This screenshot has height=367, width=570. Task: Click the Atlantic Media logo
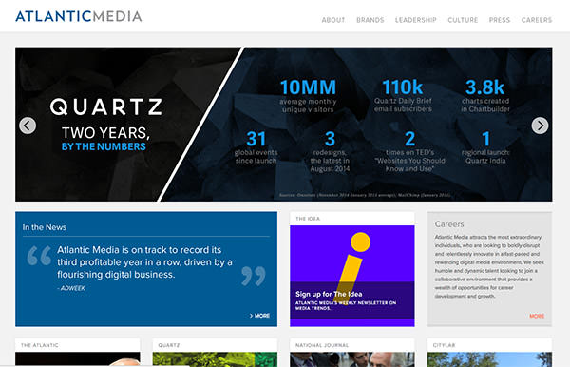click(79, 16)
